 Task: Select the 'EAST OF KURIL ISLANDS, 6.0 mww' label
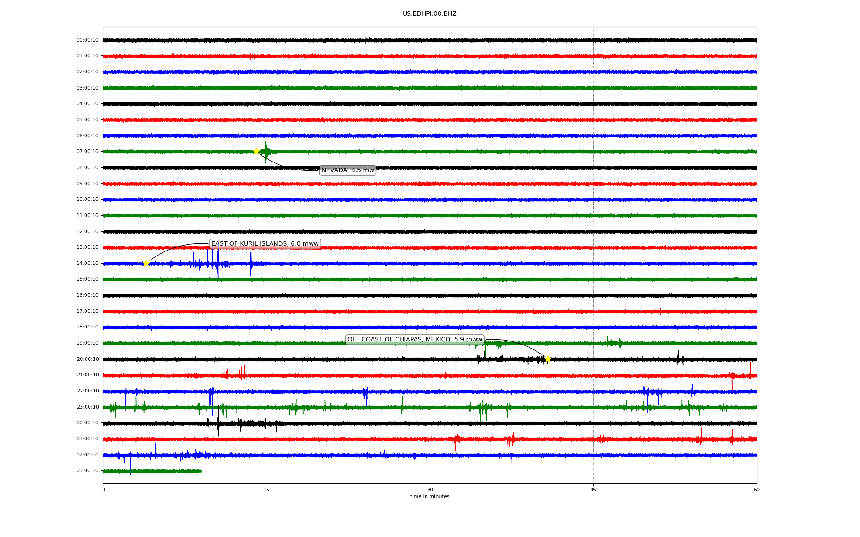pyautogui.click(x=265, y=244)
